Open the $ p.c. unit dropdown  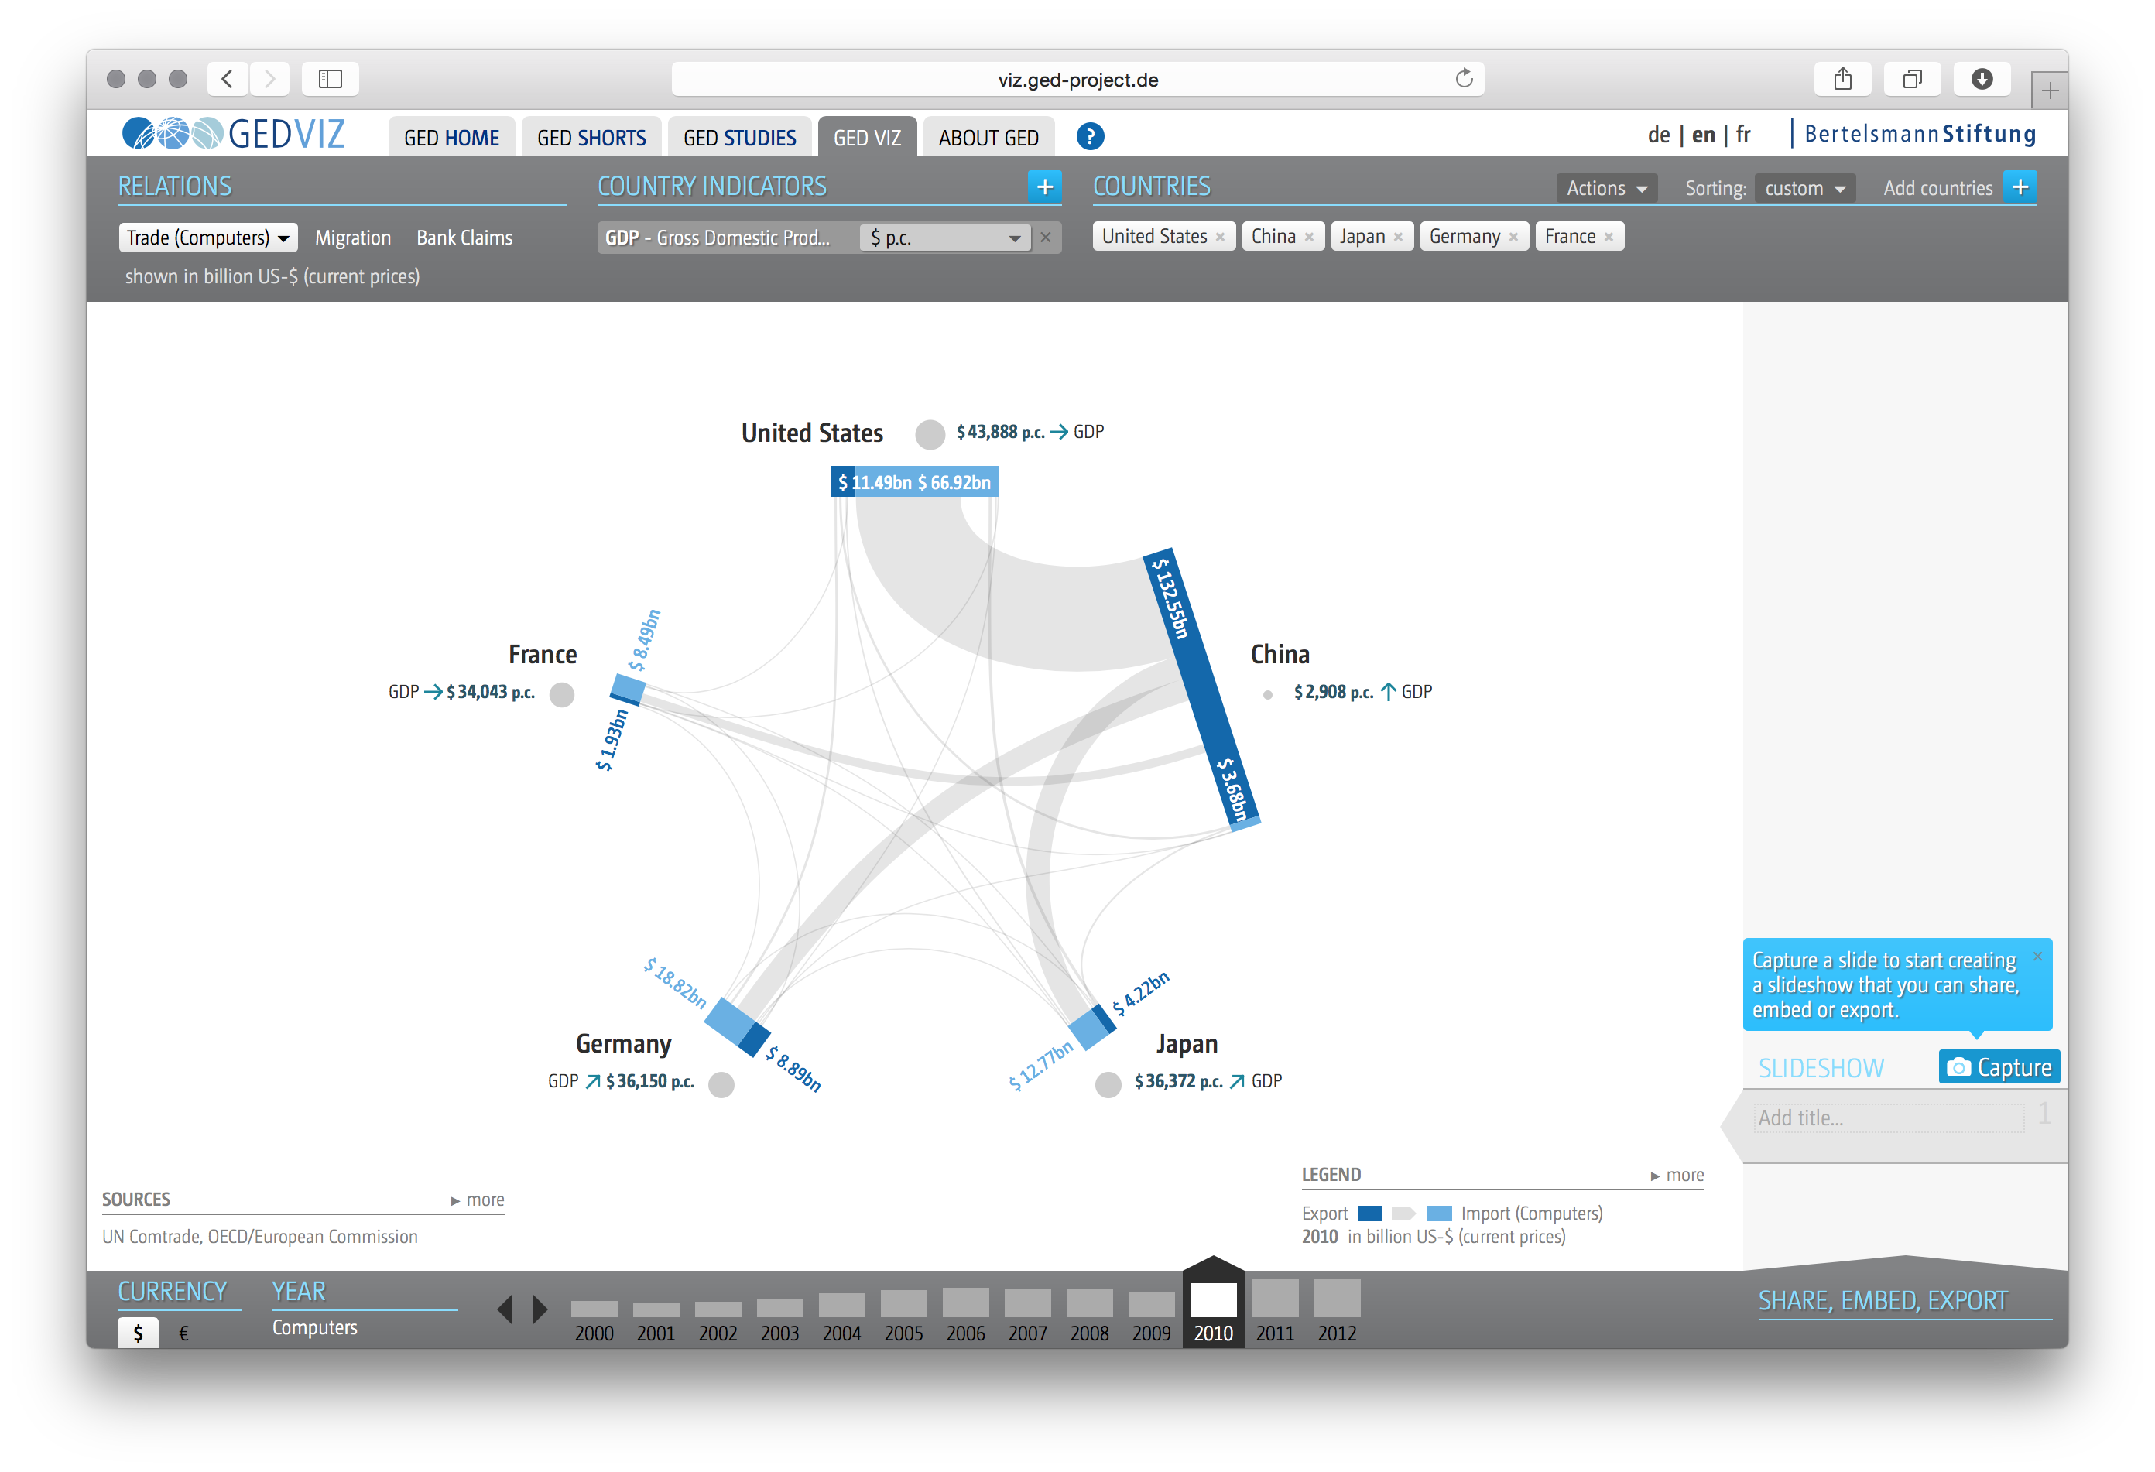pos(944,238)
